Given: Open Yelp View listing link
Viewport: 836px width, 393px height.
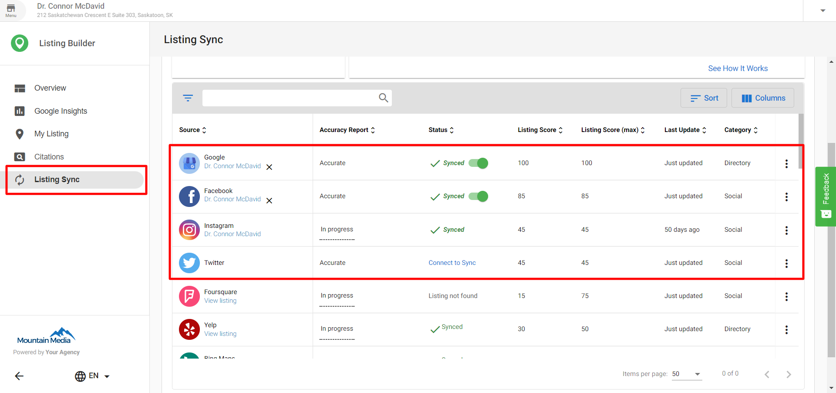Looking at the screenshot, I should pos(220,334).
